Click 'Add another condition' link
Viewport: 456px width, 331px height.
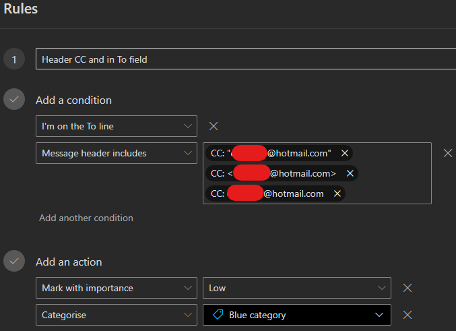point(86,218)
